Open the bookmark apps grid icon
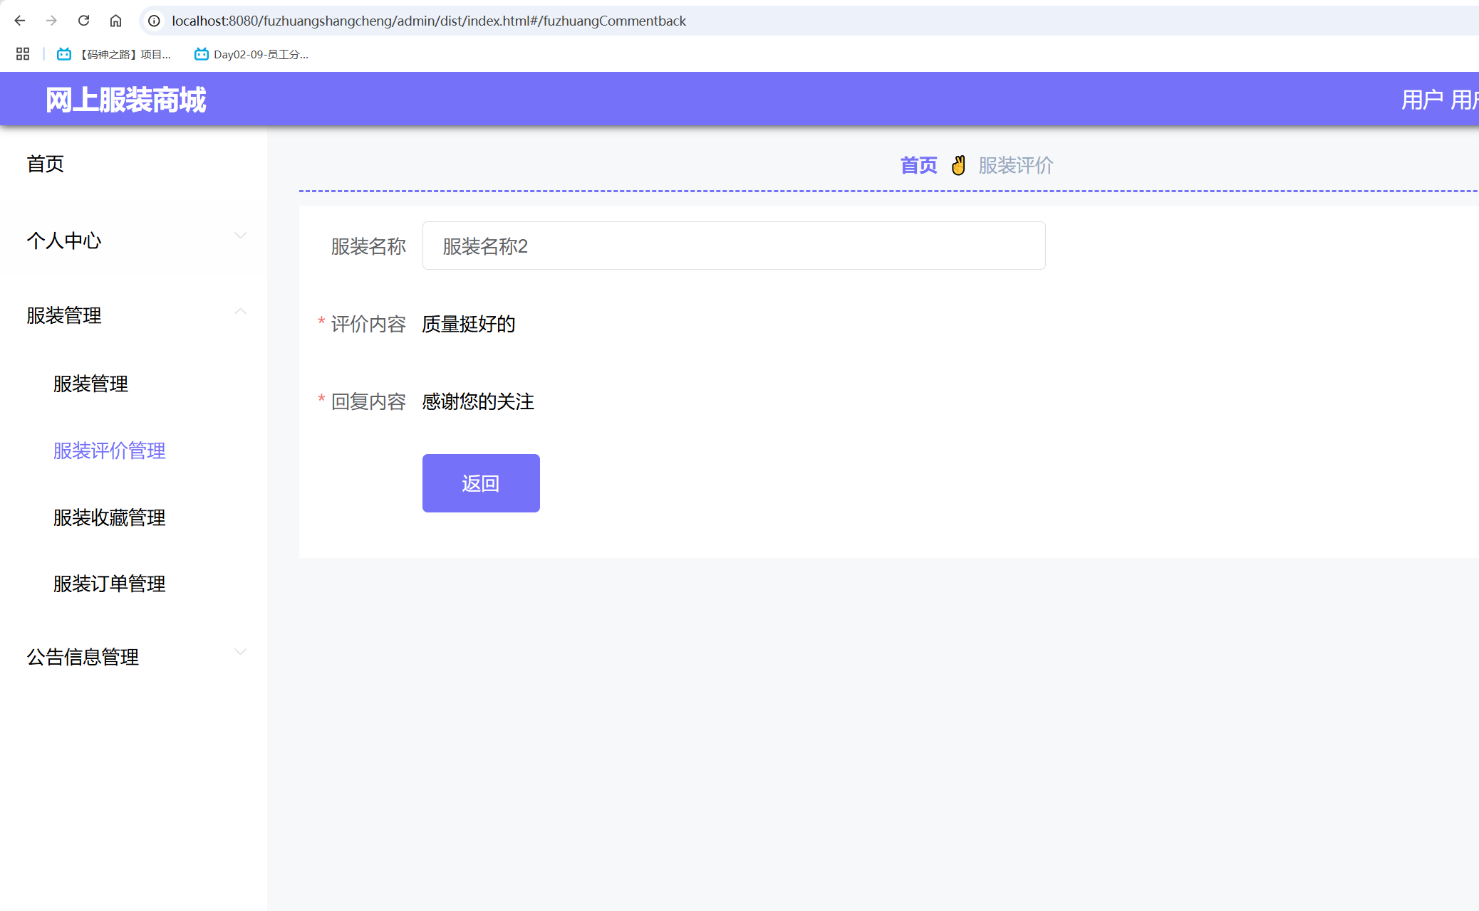The height and width of the screenshot is (911, 1479). coord(21,54)
